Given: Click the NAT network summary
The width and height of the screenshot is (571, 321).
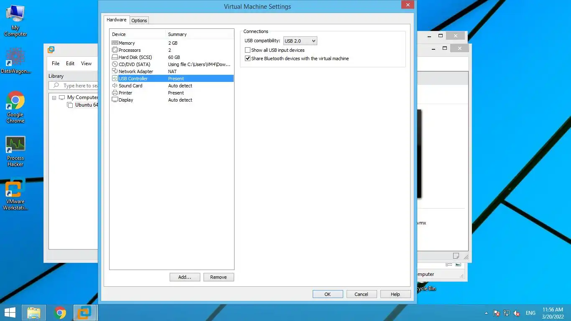Looking at the screenshot, I should point(172,71).
